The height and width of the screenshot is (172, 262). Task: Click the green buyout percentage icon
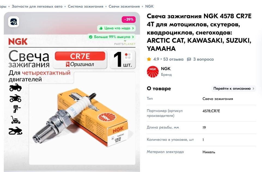click(x=91, y=37)
